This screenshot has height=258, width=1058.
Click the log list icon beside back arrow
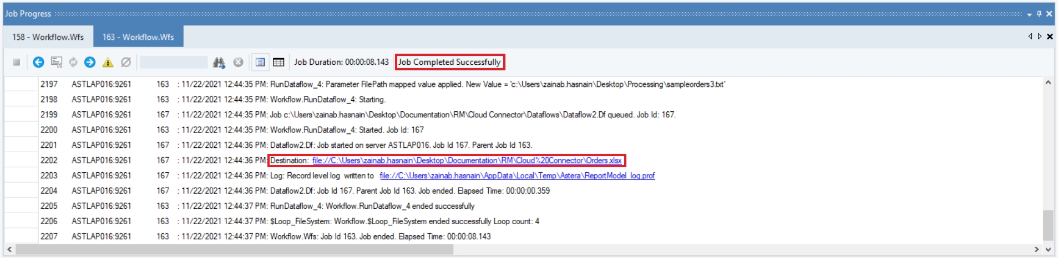(56, 63)
